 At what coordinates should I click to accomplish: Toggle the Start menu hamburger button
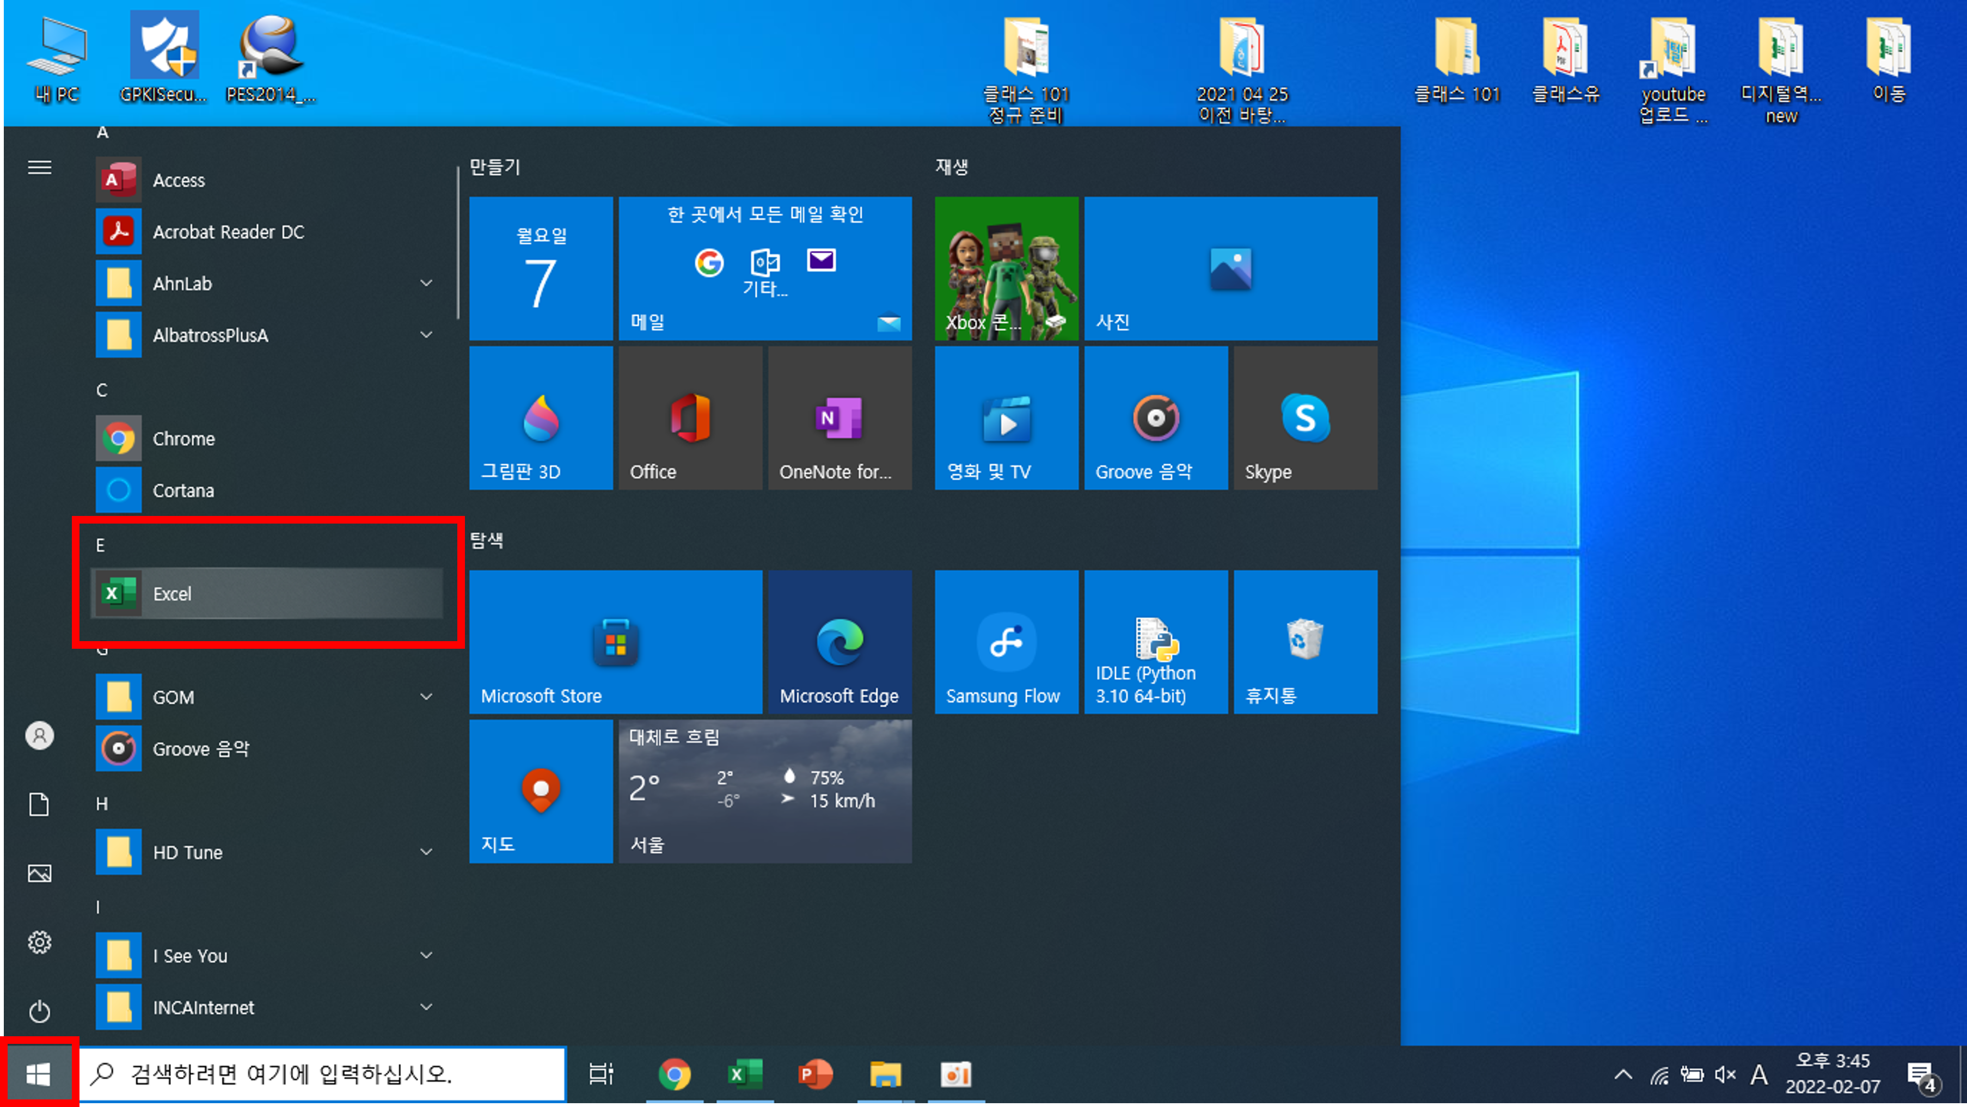(40, 167)
